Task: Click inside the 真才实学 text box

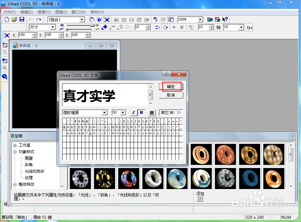Action: pos(105,95)
